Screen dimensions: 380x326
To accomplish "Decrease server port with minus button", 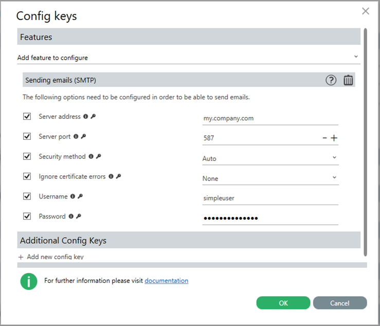I will 325,138.
